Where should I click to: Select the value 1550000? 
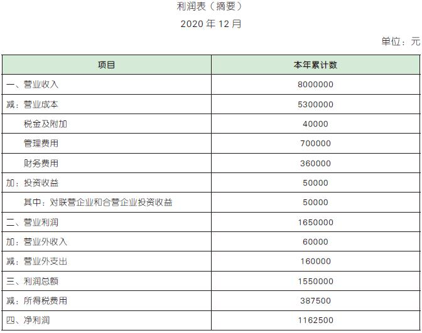point(315,281)
